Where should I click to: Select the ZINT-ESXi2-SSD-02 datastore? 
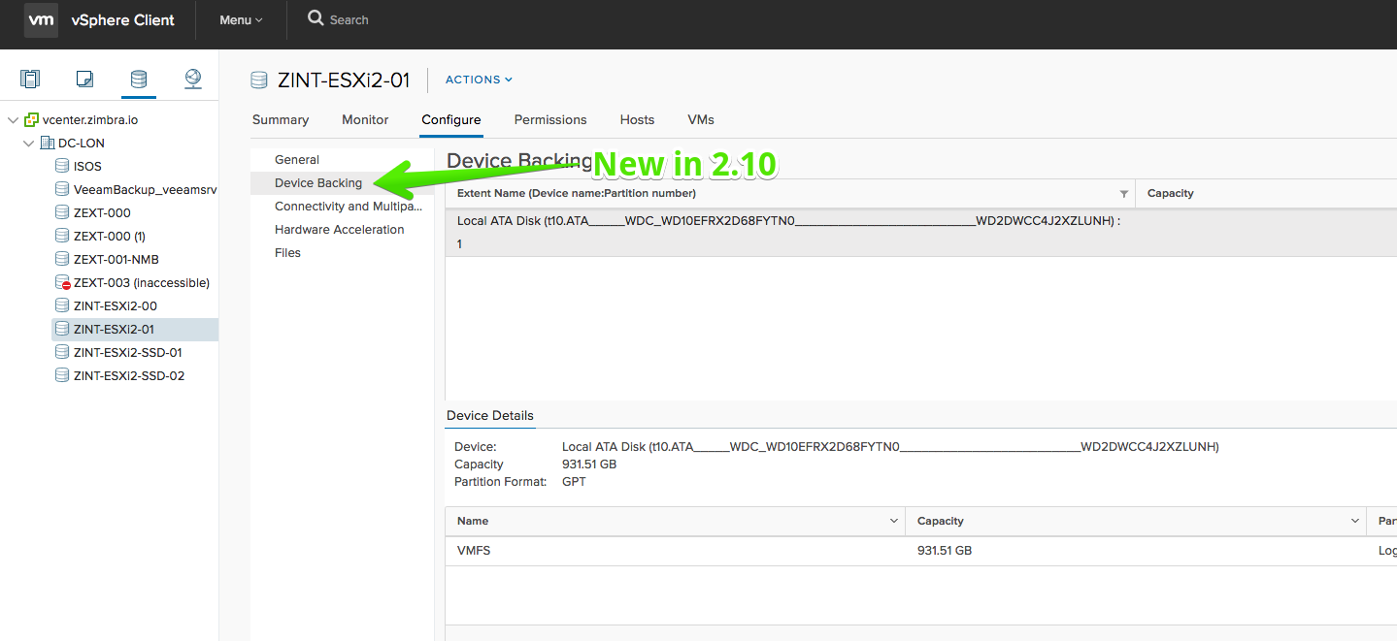coord(129,375)
